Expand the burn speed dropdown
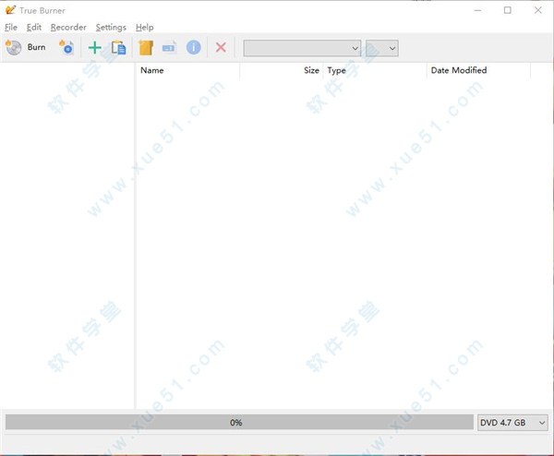 coord(382,48)
